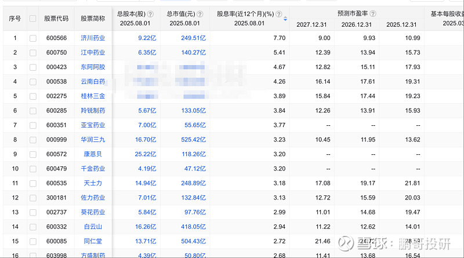
Task: Select stock code 300181
Action: pyautogui.click(x=56, y=197)
